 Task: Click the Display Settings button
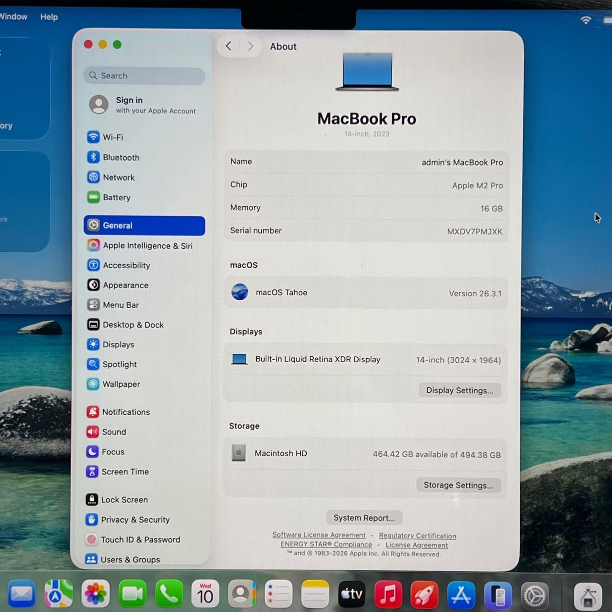pyautogui.click(x=460, y=390)
